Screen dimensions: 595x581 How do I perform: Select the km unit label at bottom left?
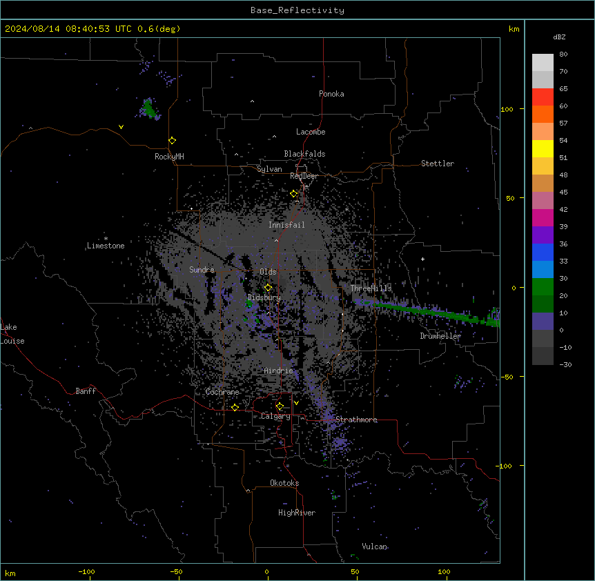(10, 573)
